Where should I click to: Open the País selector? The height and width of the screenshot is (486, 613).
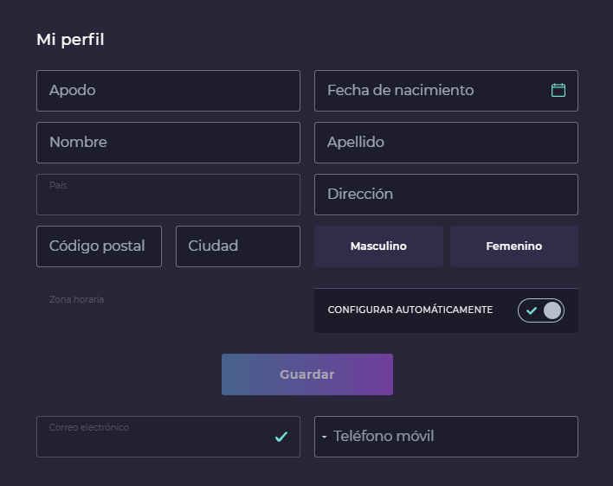pos(168,195)
